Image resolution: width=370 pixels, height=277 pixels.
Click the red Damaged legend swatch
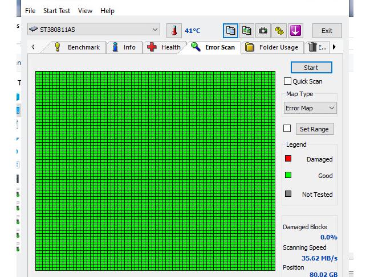pos(288,159)
